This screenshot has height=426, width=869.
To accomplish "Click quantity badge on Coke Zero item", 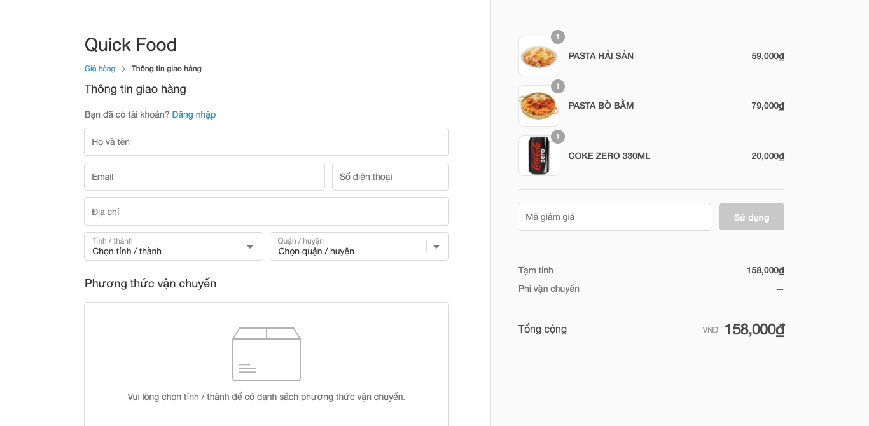I will pos(558,137).
